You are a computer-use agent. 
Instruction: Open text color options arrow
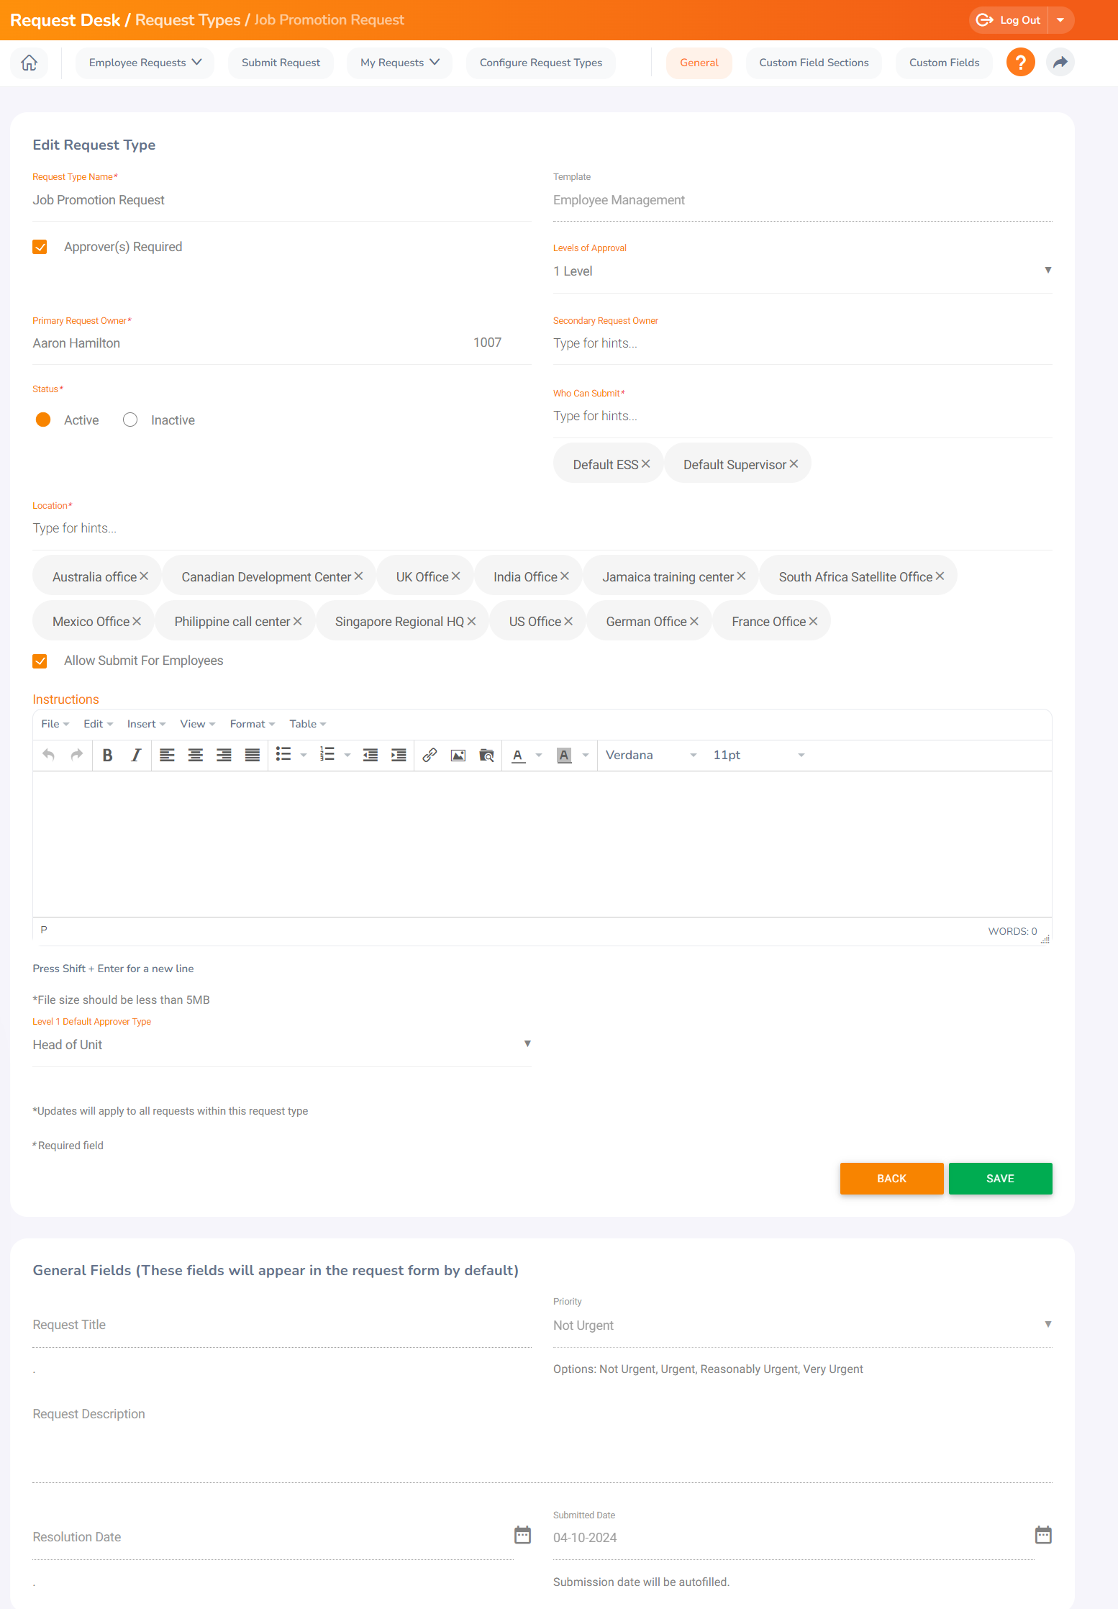click(x=539, y=755)
